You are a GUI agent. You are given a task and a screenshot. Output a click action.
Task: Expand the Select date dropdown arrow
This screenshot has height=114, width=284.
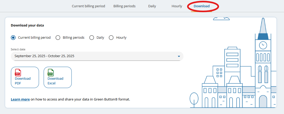click(179, 56)
